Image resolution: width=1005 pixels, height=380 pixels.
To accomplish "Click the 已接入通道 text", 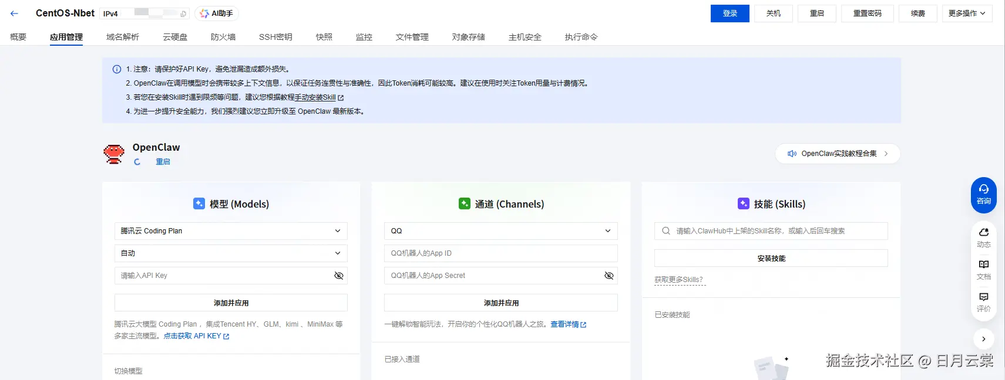I will (x=402, y=359).
